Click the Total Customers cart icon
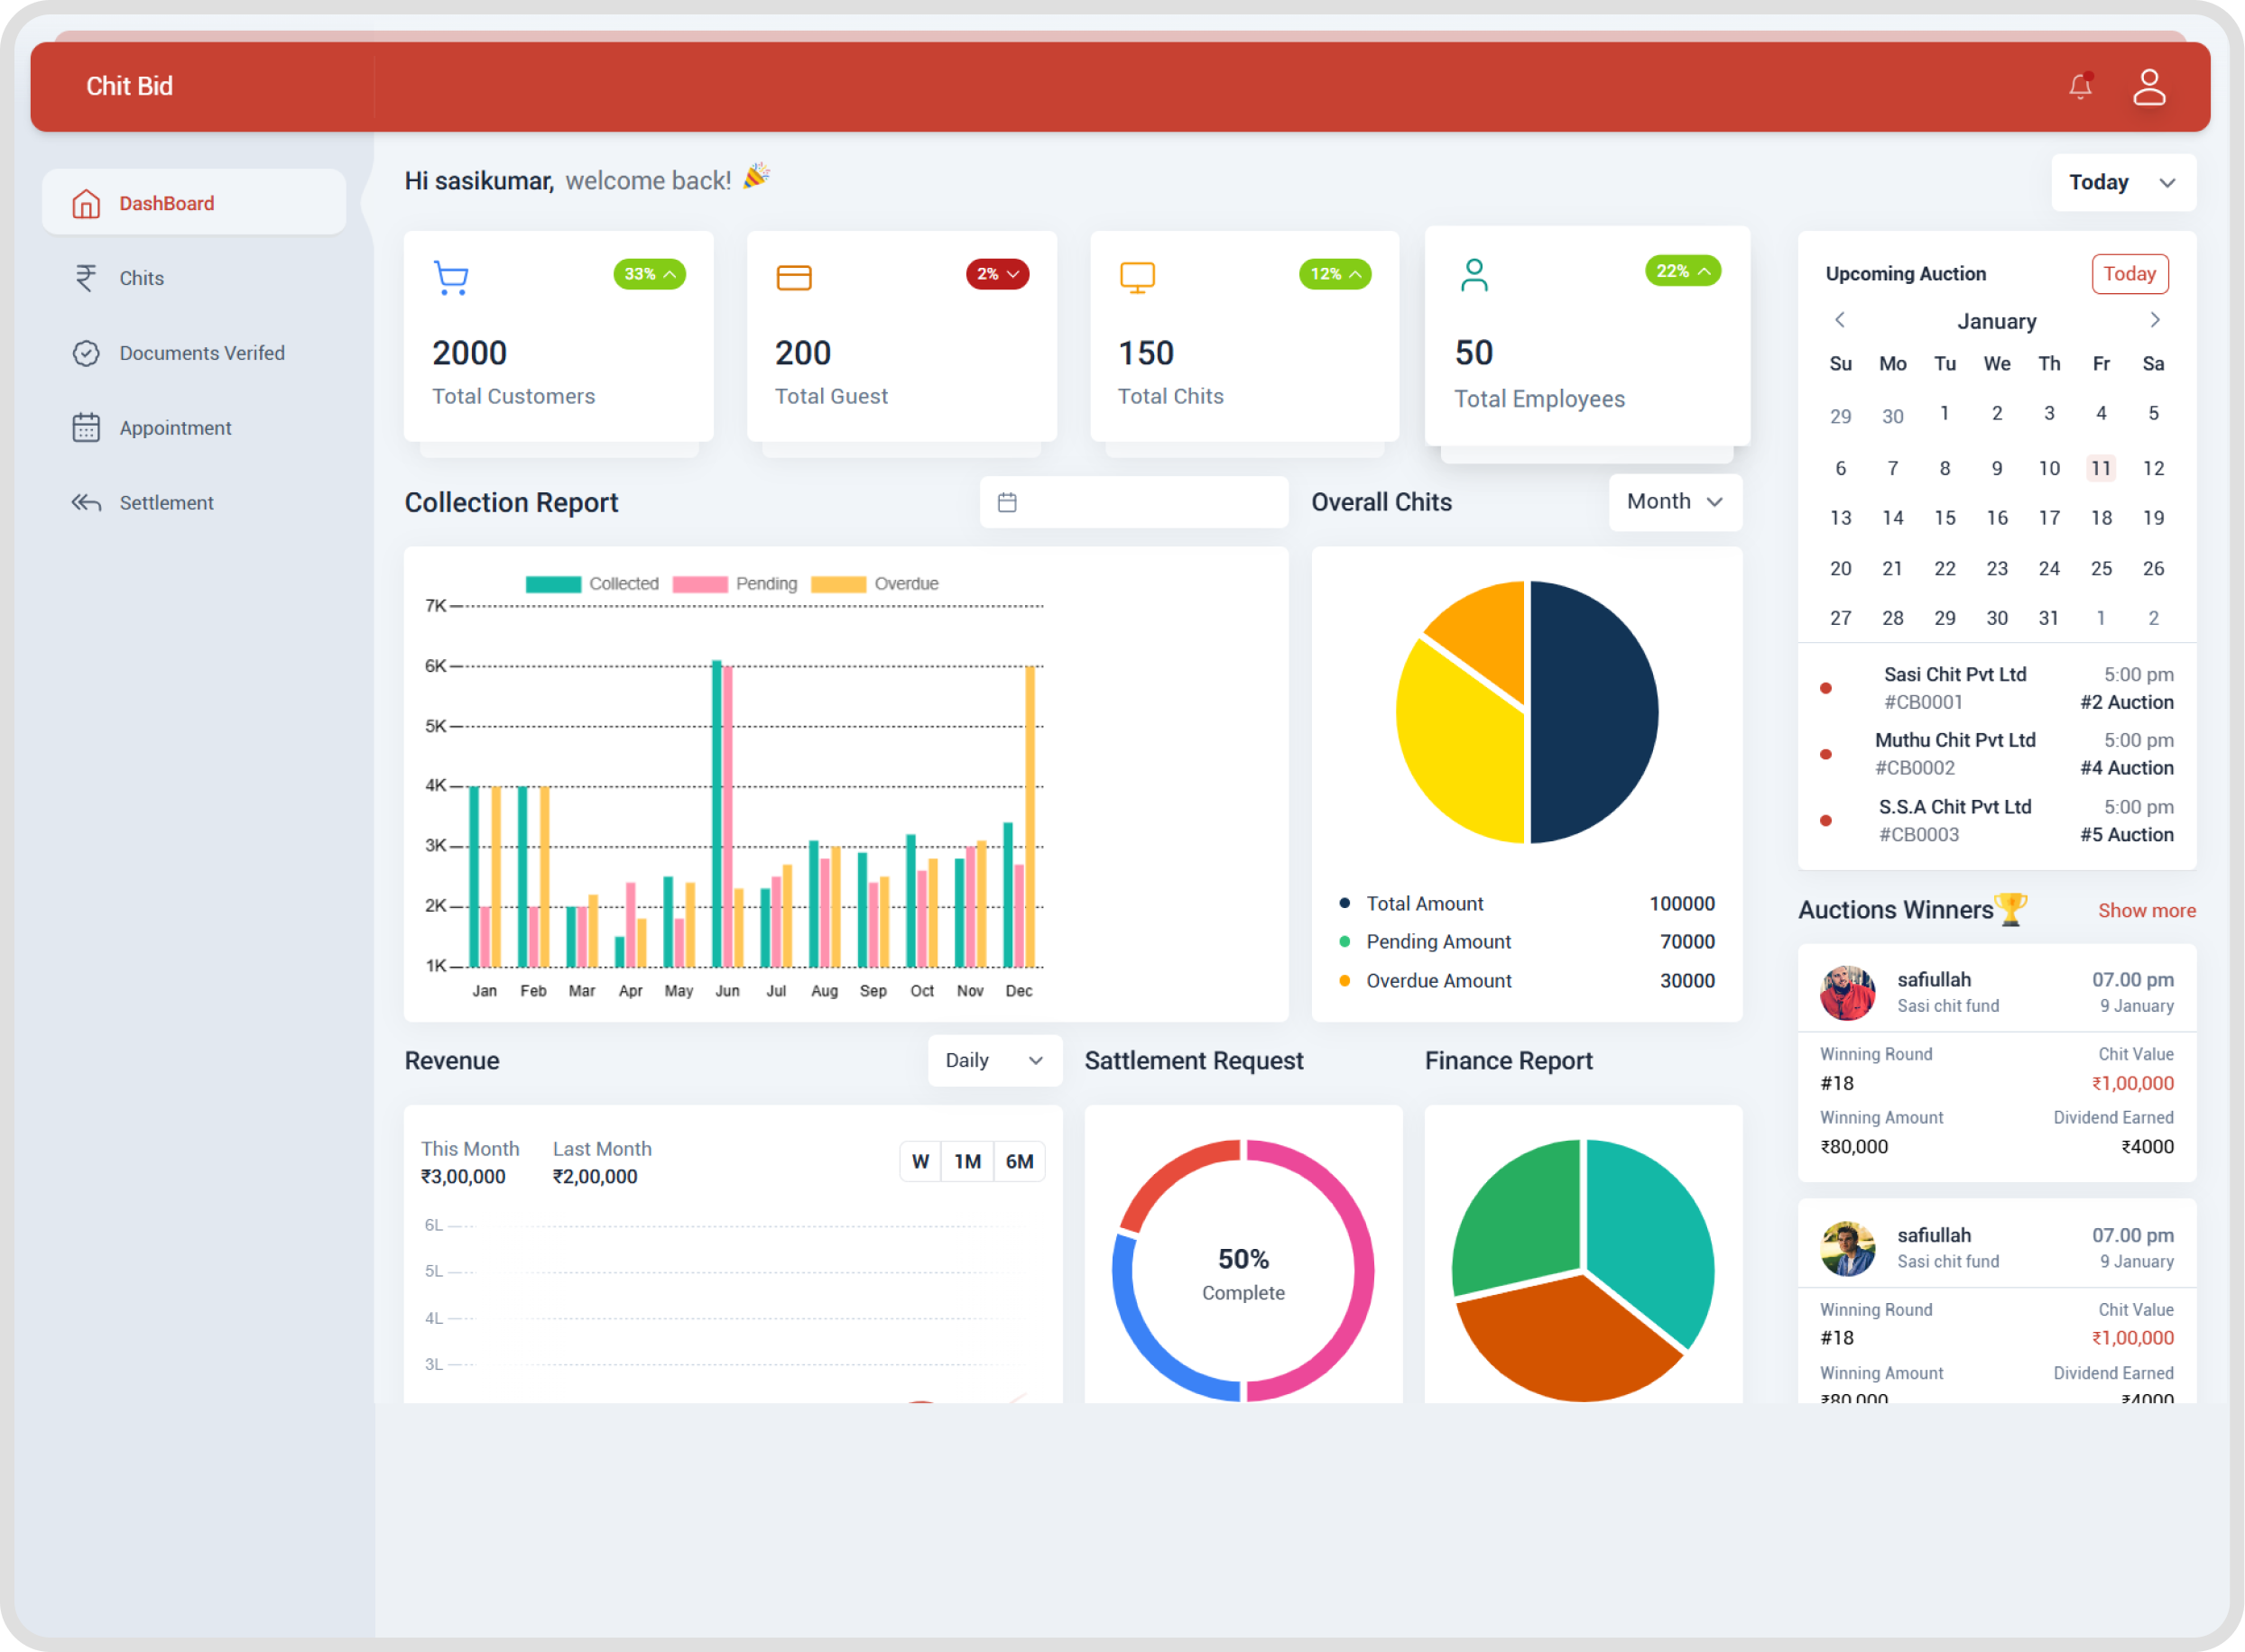 tap(451, 277)
